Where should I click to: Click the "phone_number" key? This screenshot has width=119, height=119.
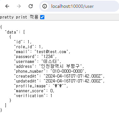point(30,71)
